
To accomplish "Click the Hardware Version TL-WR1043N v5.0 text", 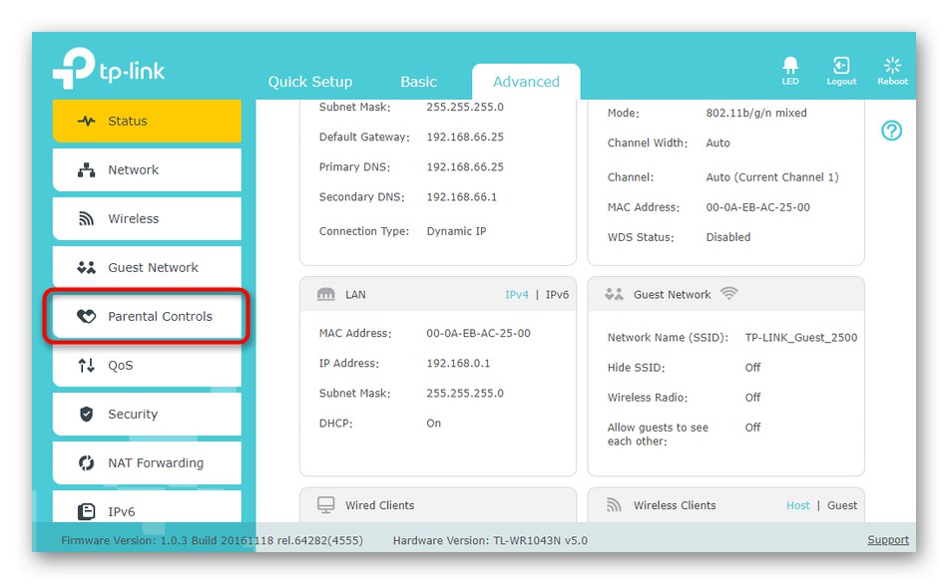I will [x=490, y=540].
